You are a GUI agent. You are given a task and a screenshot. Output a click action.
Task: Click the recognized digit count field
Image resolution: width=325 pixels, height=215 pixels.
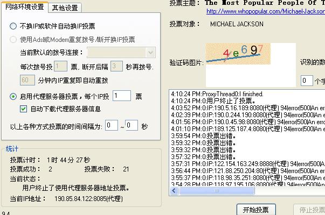[x=306, y=81]
